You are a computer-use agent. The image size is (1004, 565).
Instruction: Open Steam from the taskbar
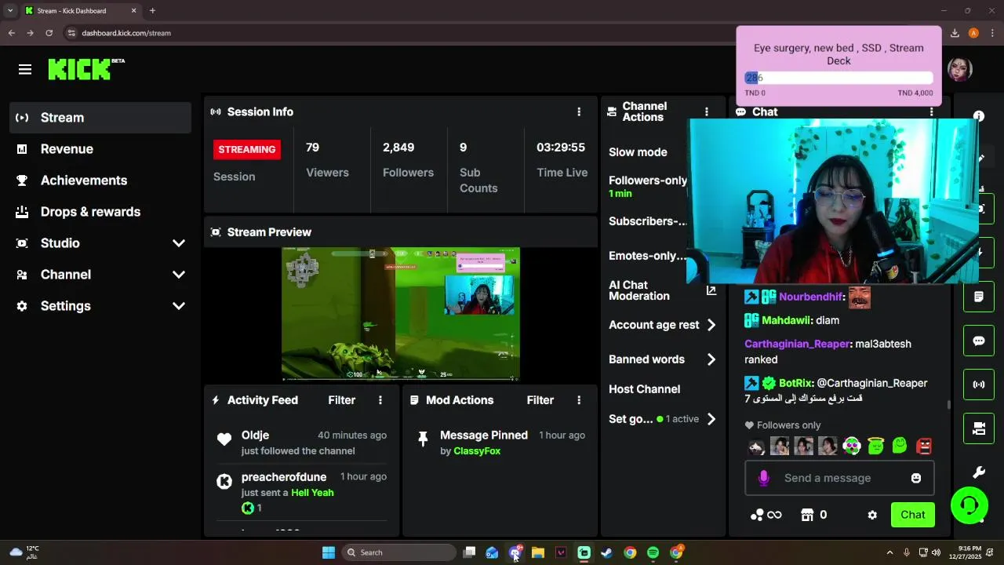[606, 552]
